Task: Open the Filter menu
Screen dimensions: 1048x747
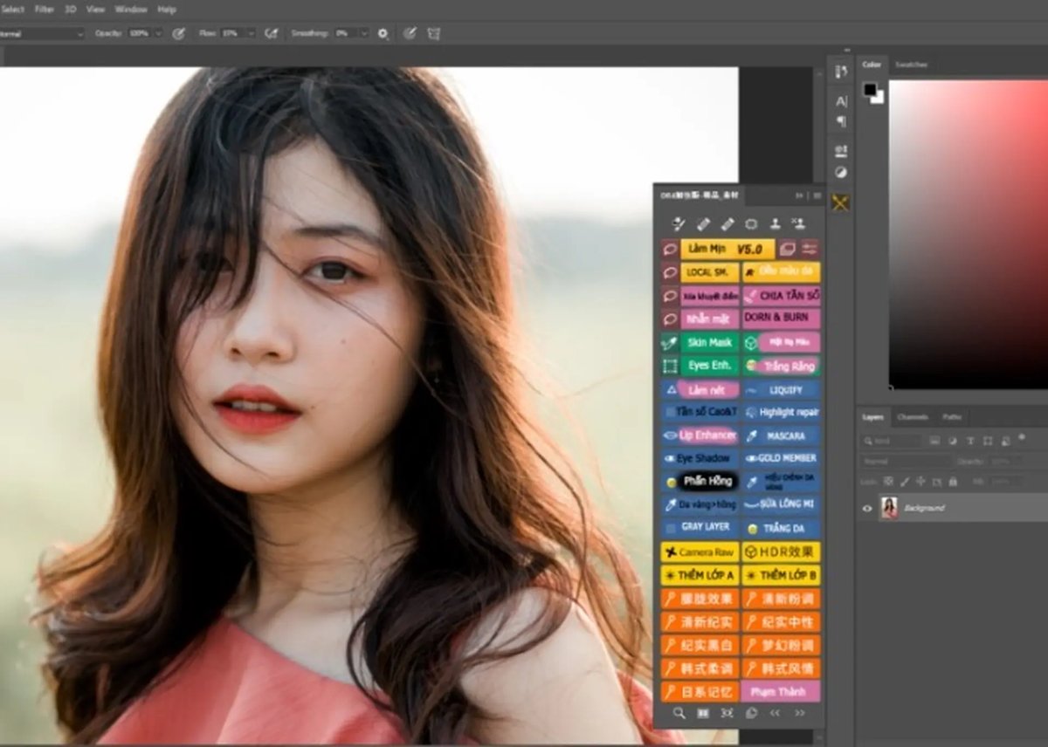Action: pyautogui.click(x=44, y=10)
